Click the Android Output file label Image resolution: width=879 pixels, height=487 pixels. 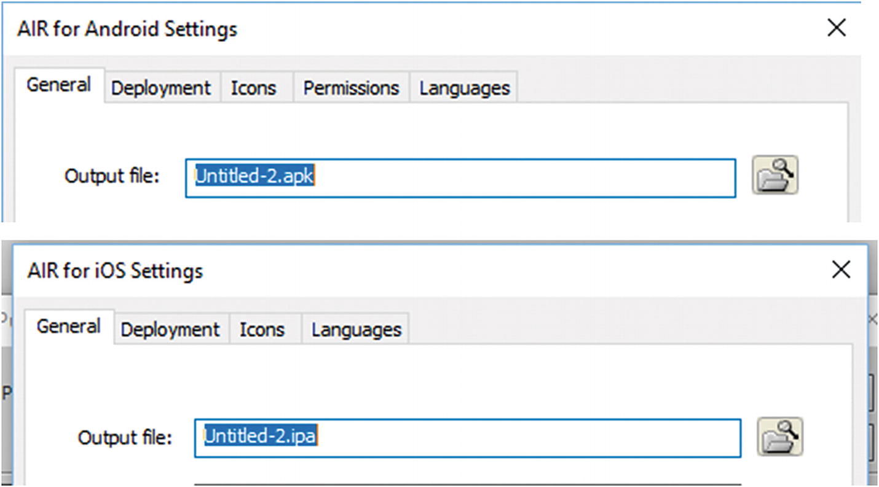(x=112, y=177)
